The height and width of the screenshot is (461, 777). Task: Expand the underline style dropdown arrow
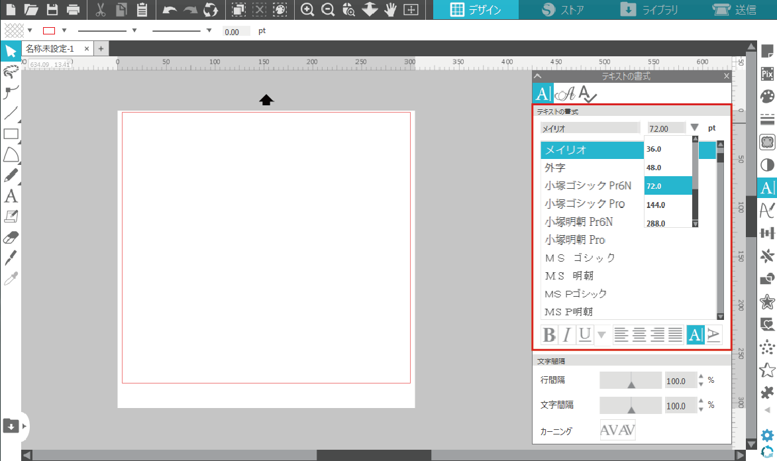point(601,335)
